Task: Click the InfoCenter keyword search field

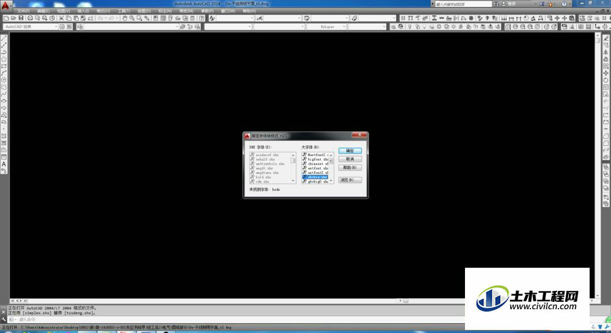Action: coord(463,4)
